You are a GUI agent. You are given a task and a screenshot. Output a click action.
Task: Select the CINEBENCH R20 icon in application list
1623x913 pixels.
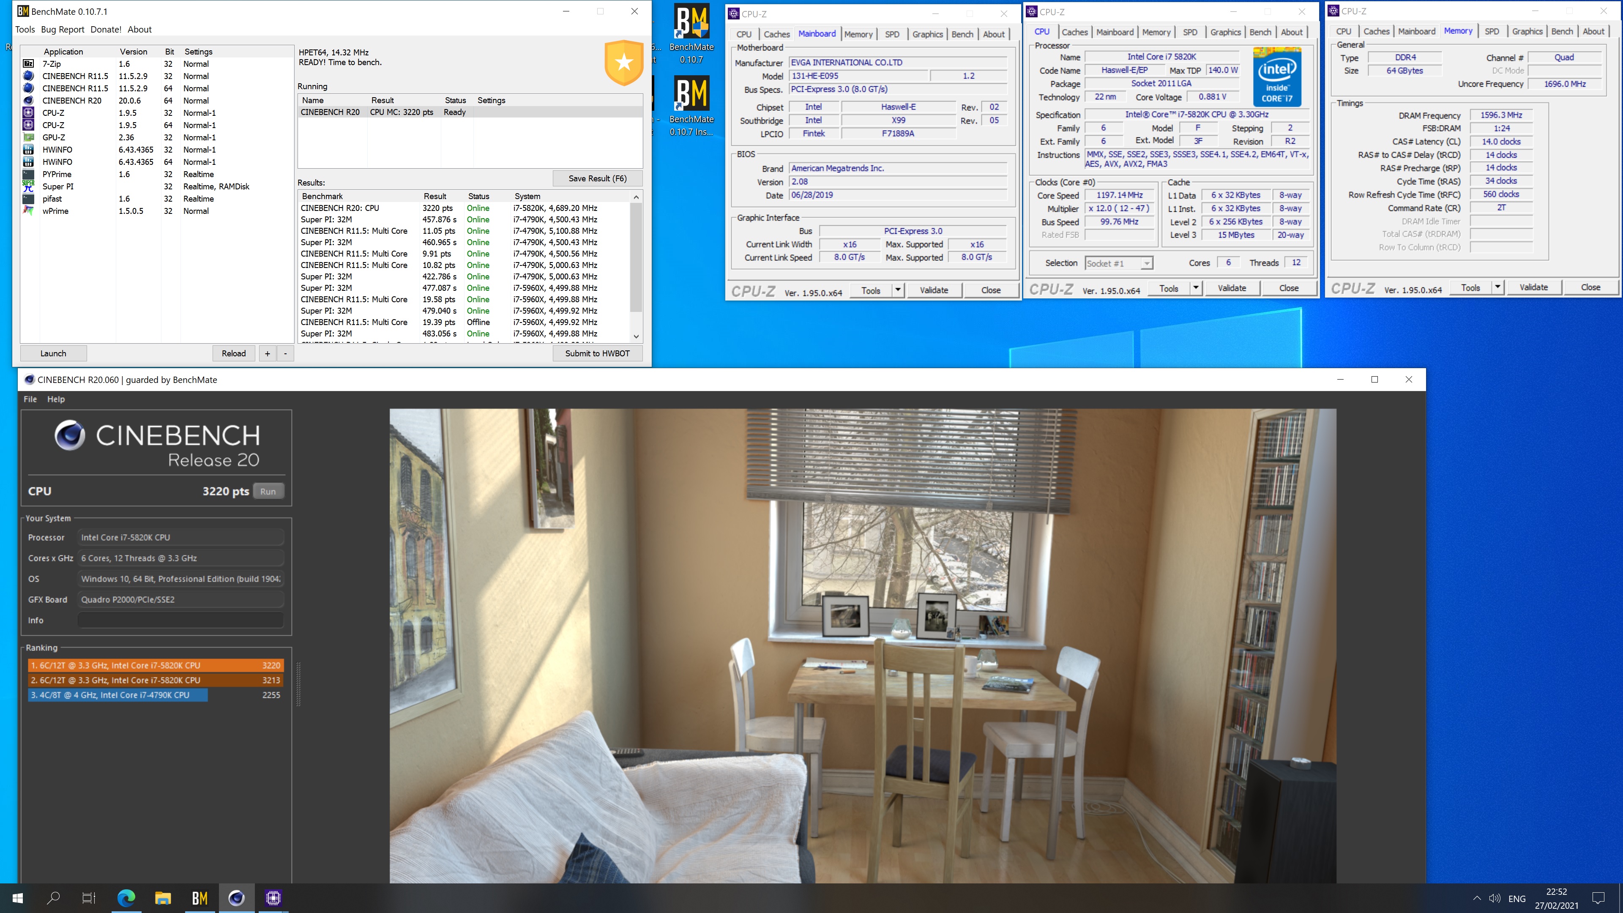pos(28,100)
